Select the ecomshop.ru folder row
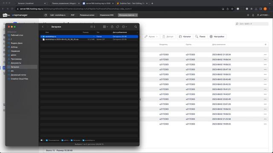273x153 pixels. (89, 37)
